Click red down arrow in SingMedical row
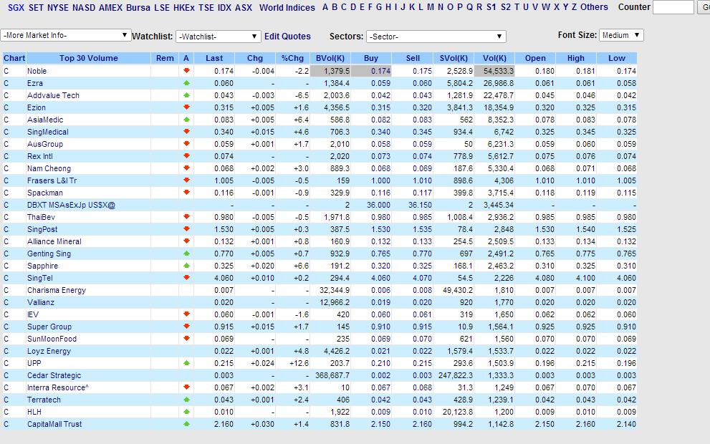The image size is (710, 444). pyautogui.click(x=186, y=132)
